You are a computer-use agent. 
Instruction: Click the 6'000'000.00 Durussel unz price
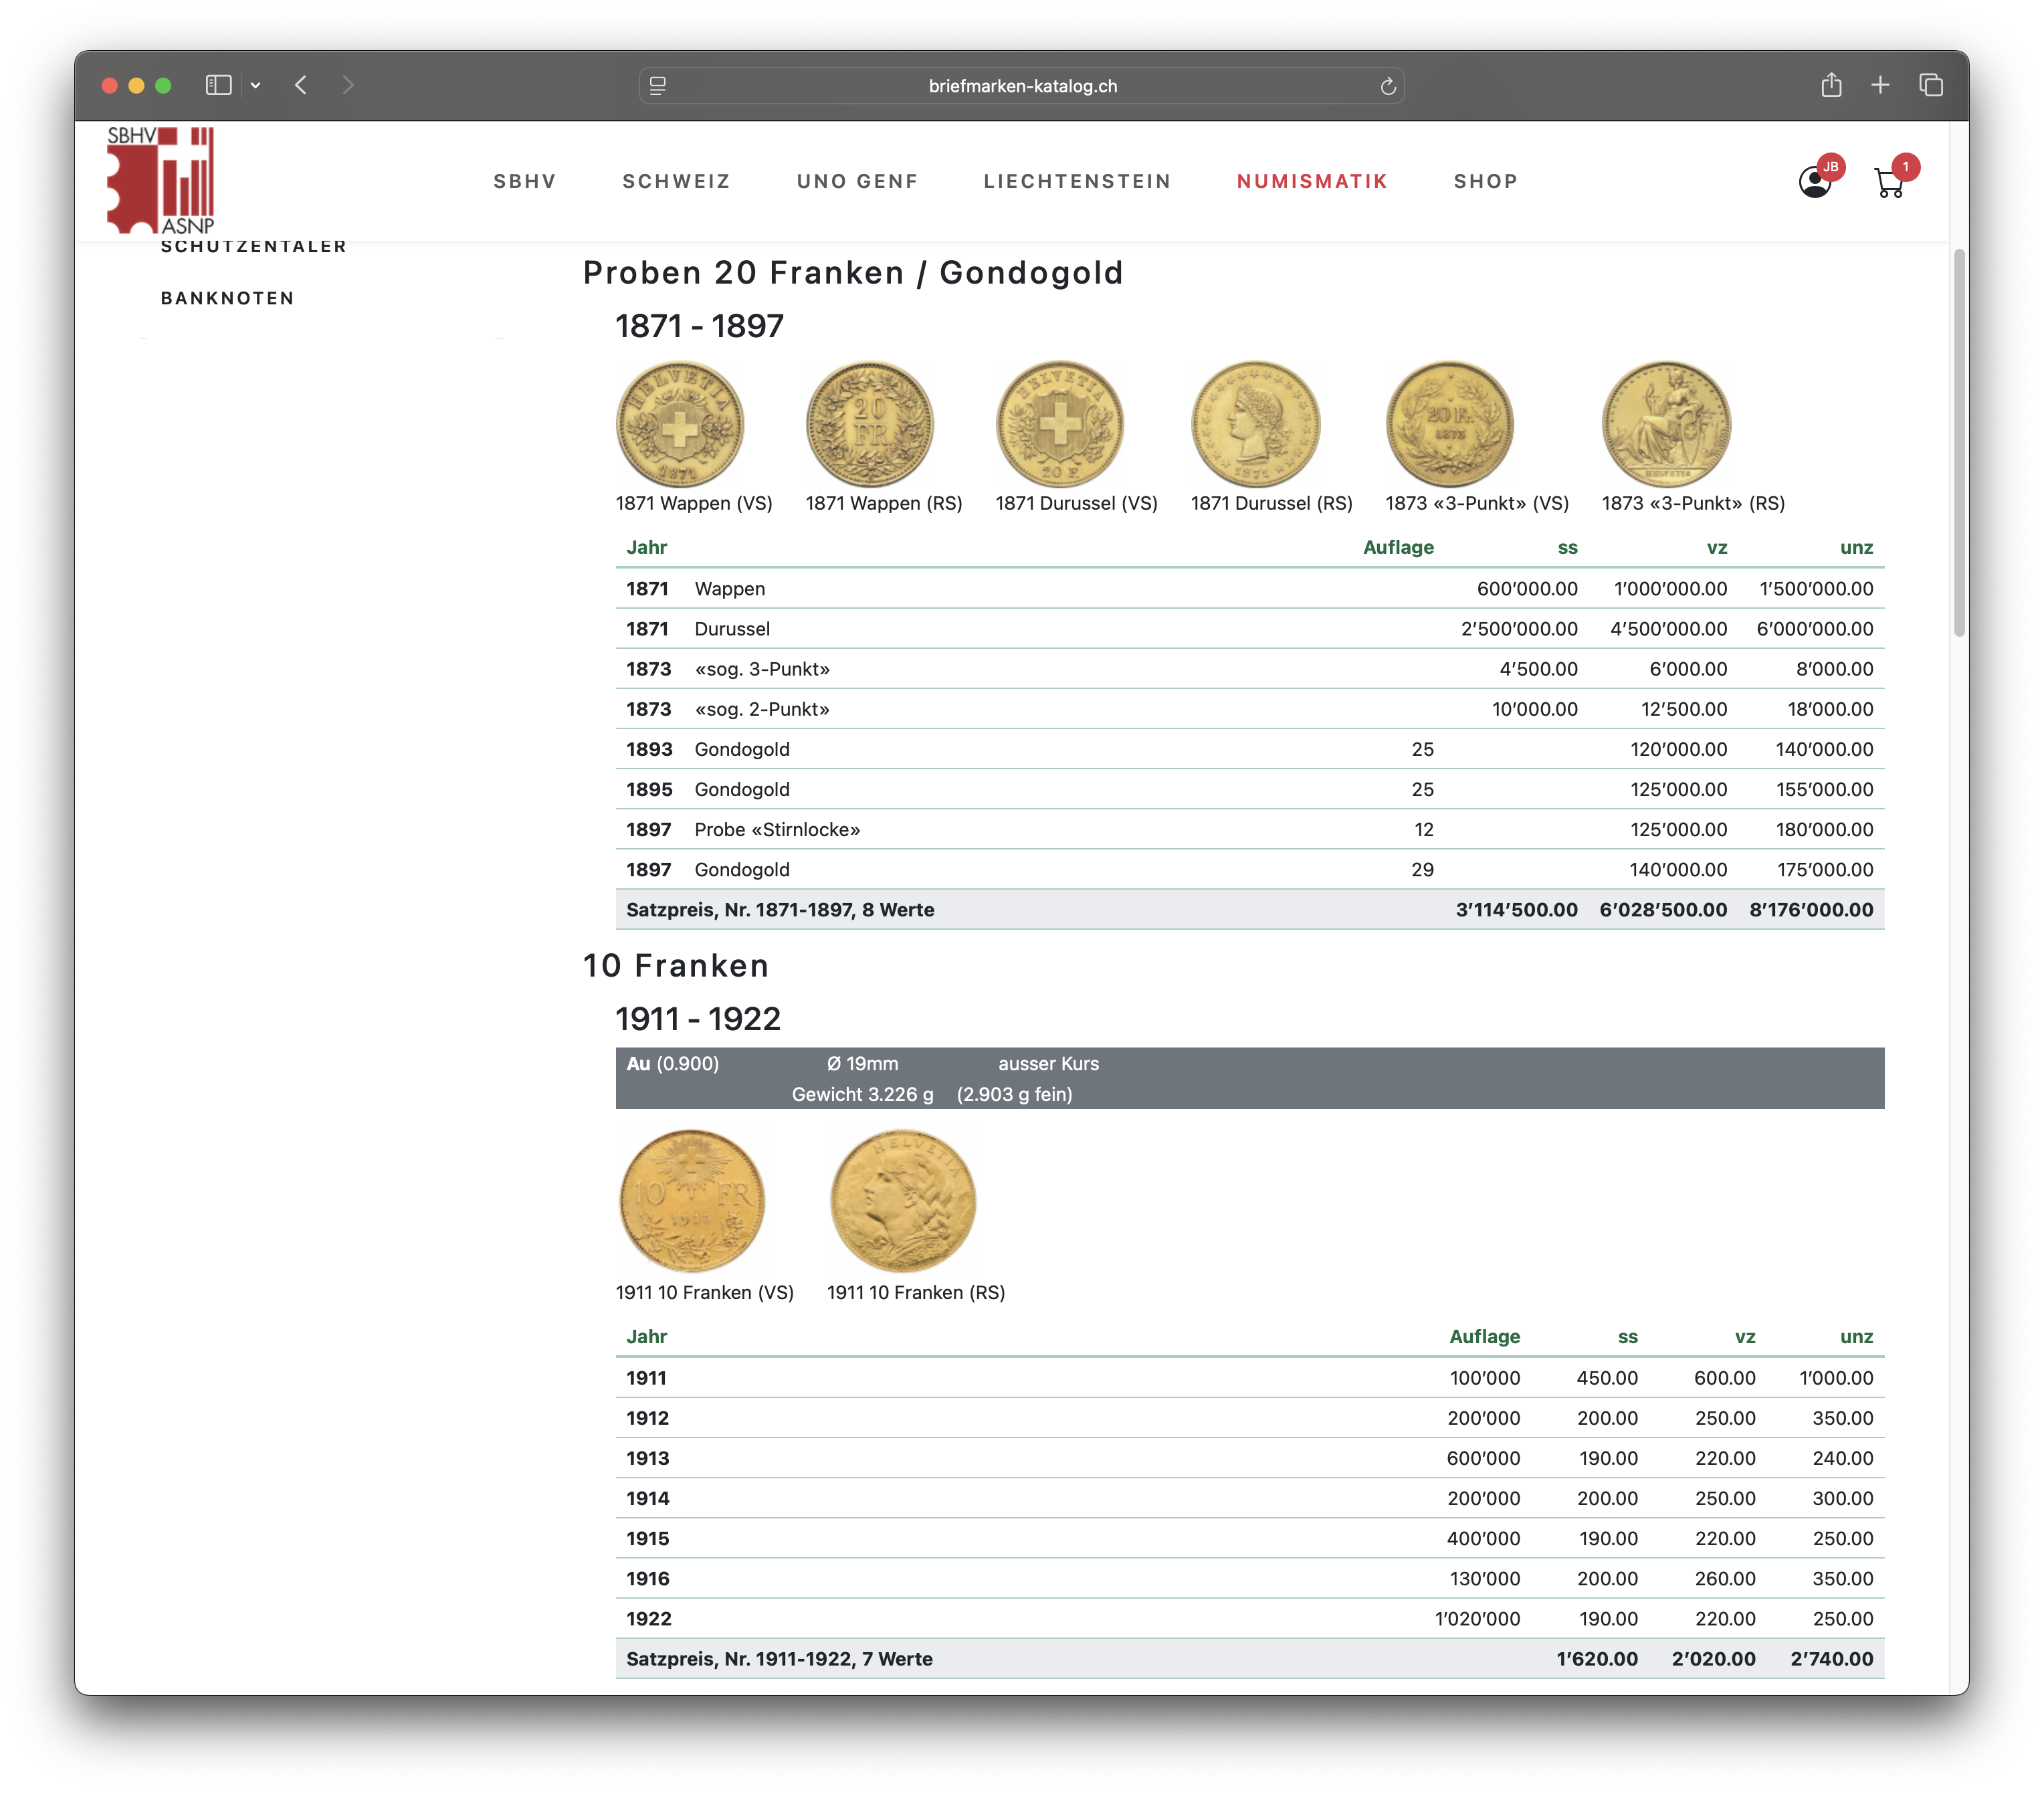[x=1815, y=628]
